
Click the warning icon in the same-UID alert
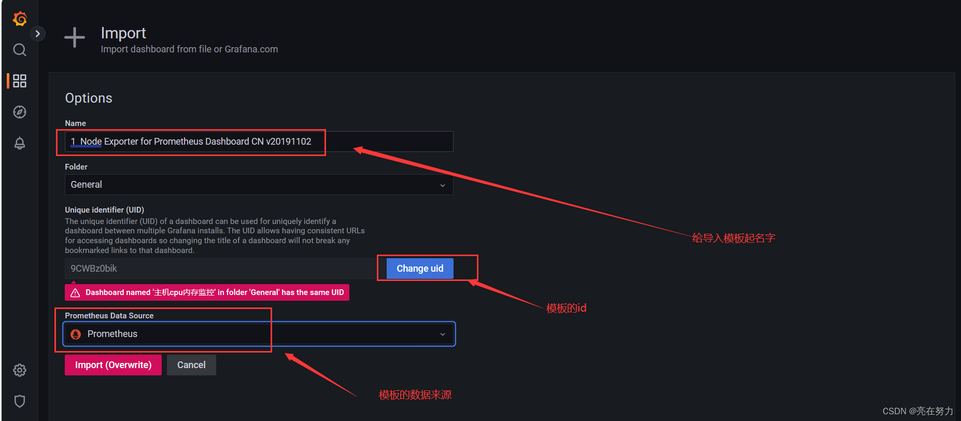click(x=75, y=293)
